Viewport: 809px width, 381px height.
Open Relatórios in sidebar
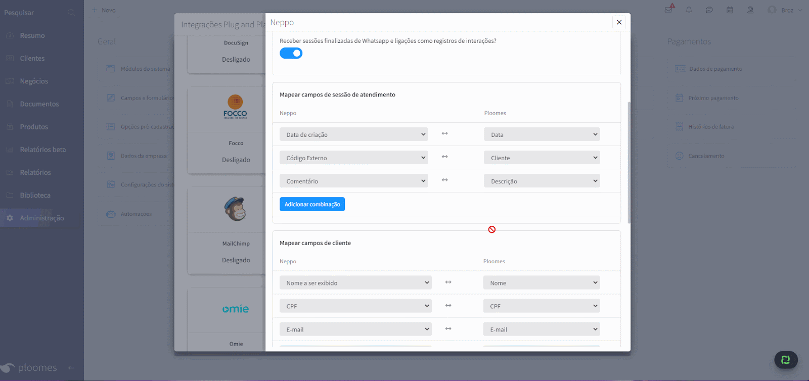click(35, 172)
